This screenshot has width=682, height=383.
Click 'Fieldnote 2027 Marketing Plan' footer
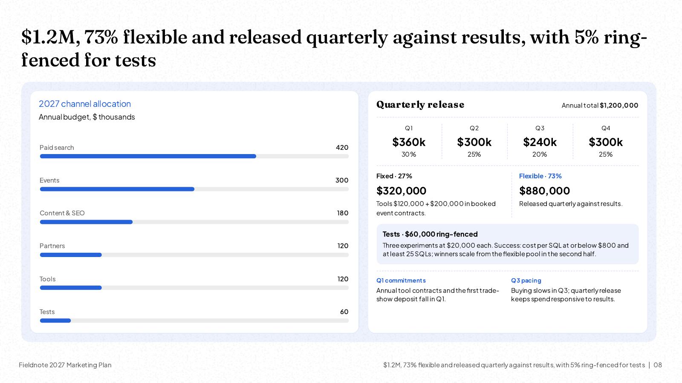point(65,365)
